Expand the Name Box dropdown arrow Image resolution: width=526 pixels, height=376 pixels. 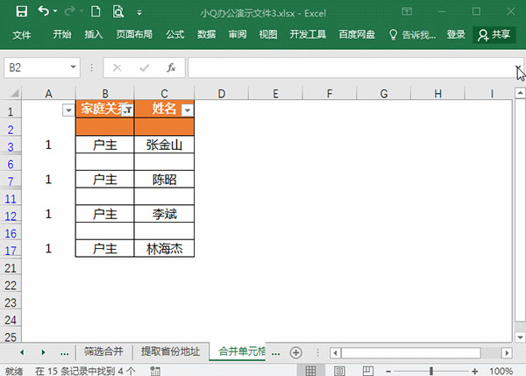[73, 67]
